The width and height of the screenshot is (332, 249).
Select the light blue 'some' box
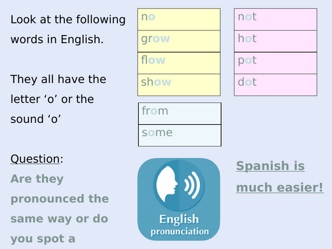(x=180, y=135)
